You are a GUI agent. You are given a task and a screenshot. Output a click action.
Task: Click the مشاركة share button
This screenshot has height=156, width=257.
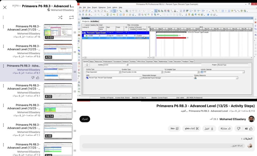225,129
